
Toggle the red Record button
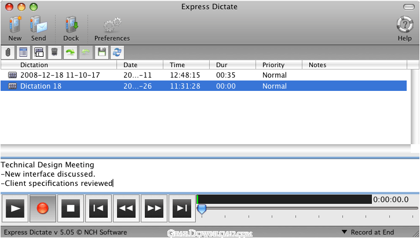[x=43, y=208]
